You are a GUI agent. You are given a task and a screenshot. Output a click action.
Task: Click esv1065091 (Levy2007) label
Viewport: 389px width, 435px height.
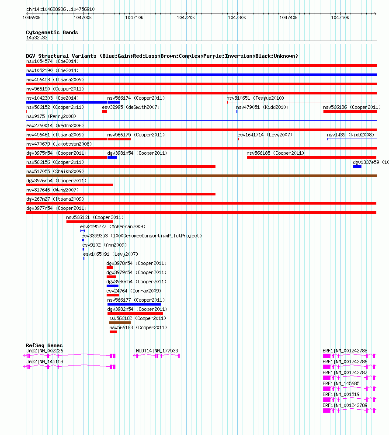pos(111,254)
